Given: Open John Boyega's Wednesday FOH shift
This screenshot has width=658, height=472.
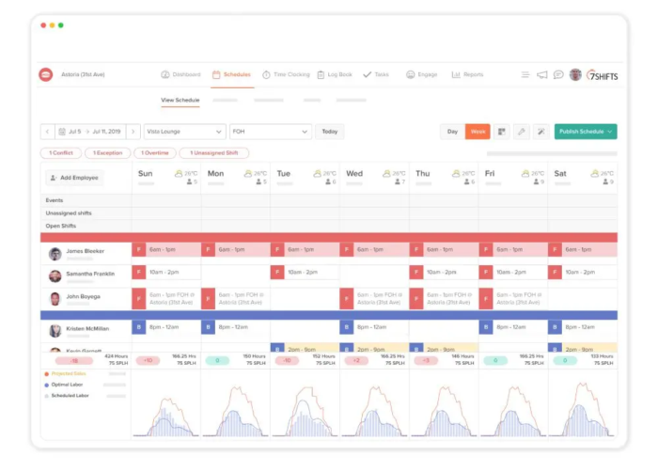Looking at the screenshot, I should (374, 299).
